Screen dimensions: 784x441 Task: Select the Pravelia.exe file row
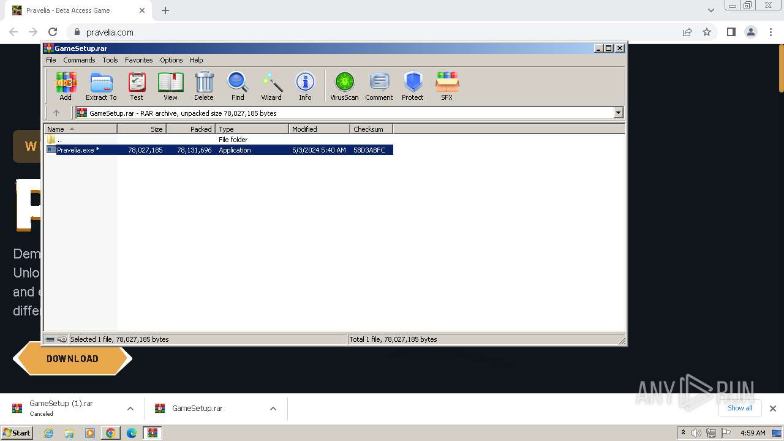tap(219, 150)
